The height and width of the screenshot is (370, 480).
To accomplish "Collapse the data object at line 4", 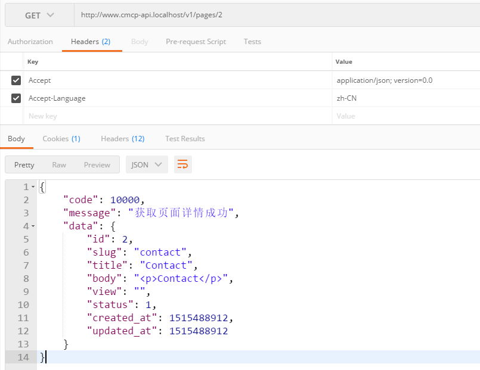I will (33, 226).
